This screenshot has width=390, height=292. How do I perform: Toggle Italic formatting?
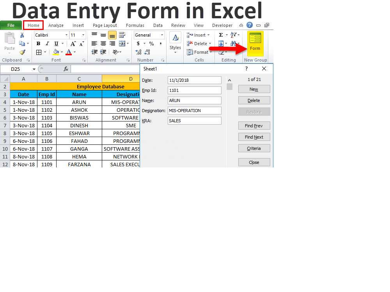pyautogui.click(x=47, y=43)
